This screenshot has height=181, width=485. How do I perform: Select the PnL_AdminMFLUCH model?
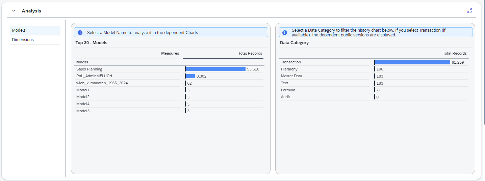[94, 76]
